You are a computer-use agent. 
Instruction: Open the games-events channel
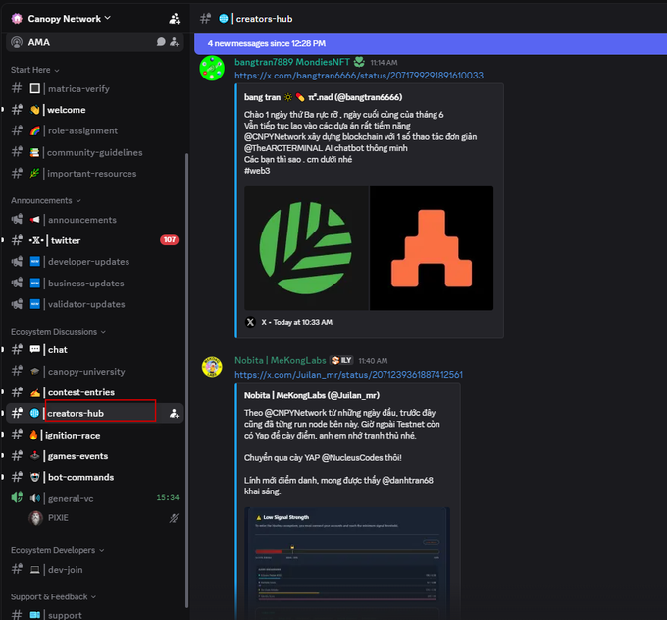(x=94, y=456)
